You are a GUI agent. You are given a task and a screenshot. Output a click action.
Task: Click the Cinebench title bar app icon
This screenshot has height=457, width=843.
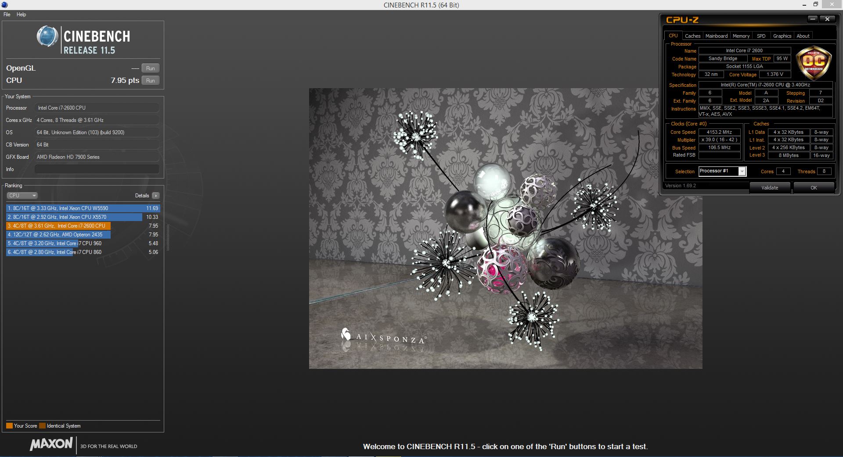tap(4, 5)
